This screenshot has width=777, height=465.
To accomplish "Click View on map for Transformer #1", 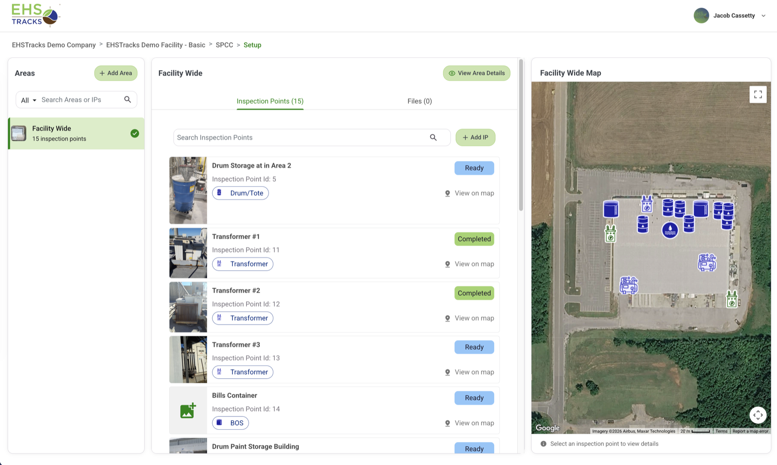I will (x=469, y=264).
